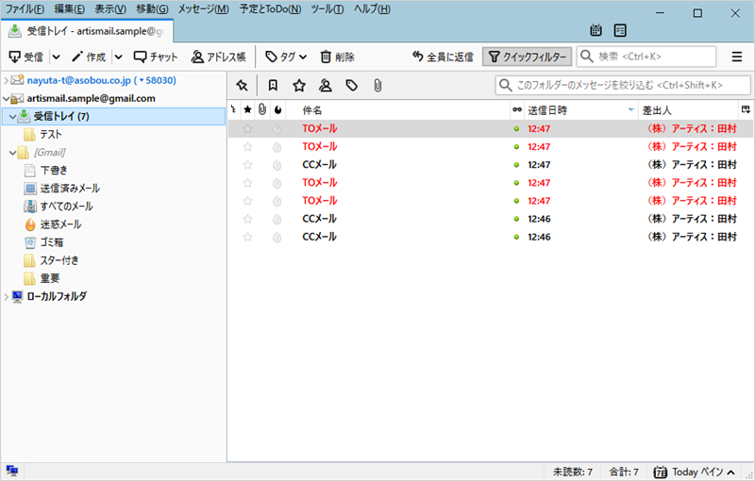This screenshot has width=755, height=481.
Task: Select the 受信トレイ - artismail.sample tab
Action: pyautogui.click(x=87, y=31)
